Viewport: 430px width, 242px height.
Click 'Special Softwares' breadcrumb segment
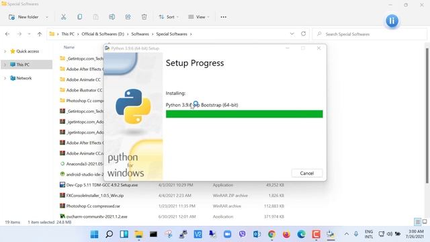pyautogui.click(x=172, y=34)
